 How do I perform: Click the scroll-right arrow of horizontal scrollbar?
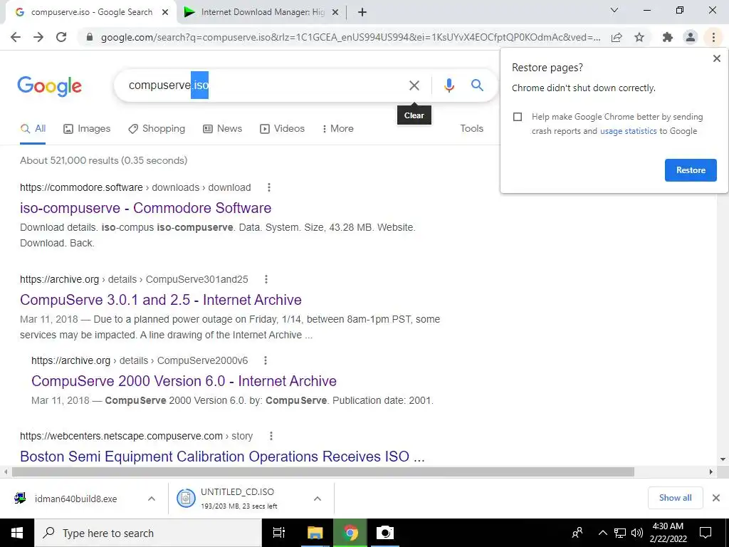711,472
